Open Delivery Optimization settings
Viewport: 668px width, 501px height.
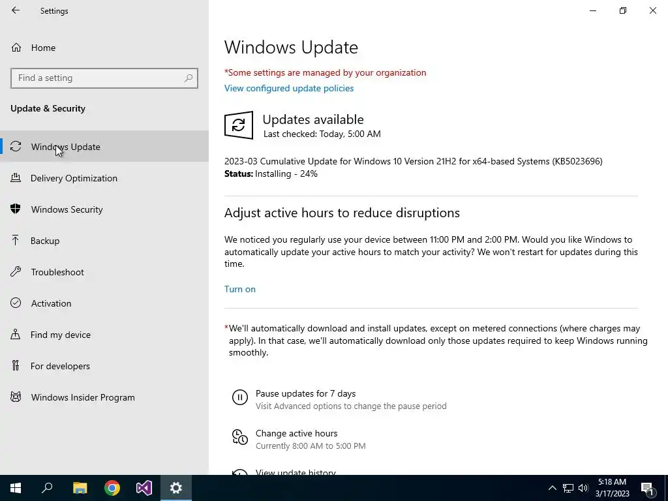[x=104, y=178]
